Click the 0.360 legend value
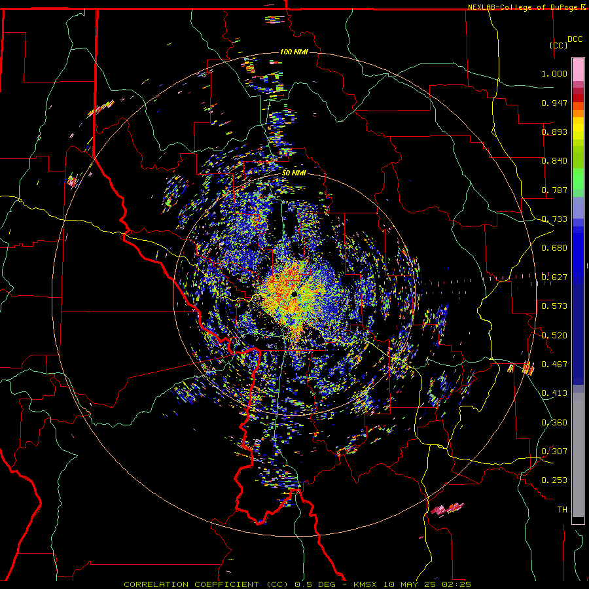The image size is (589, 589). click(x=554, y=423)
